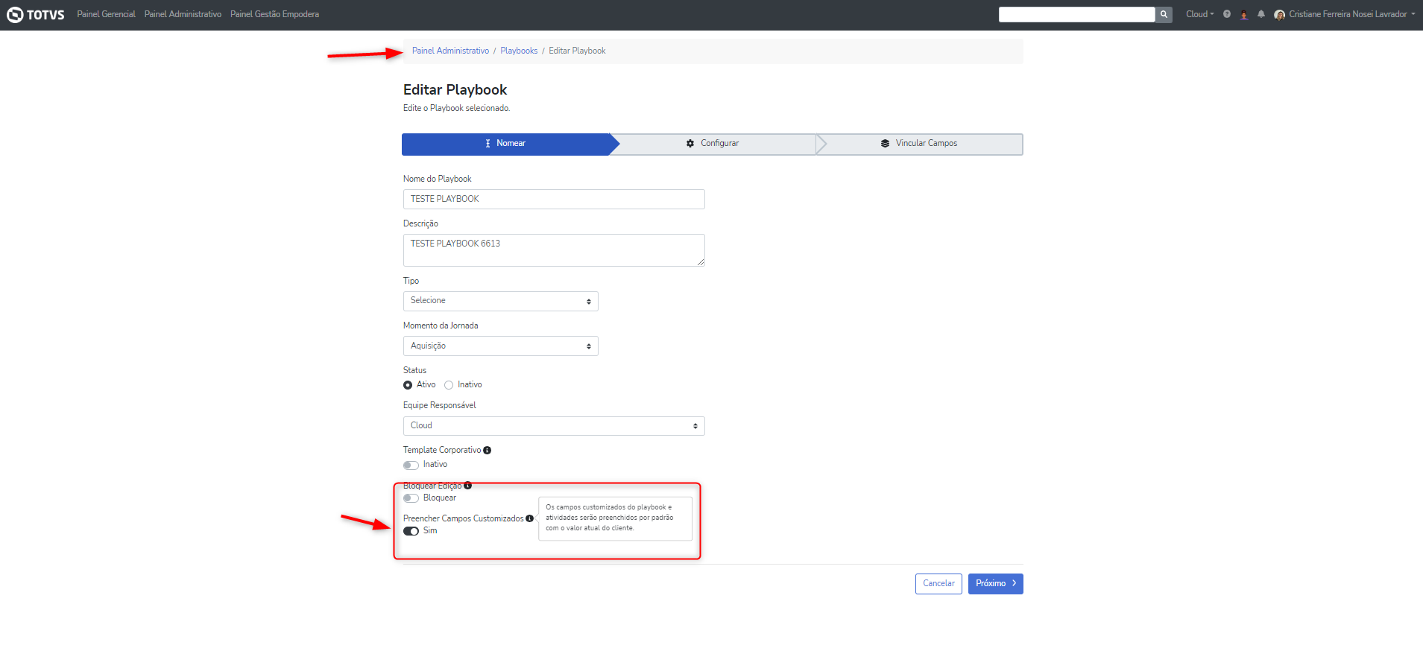Viewport: 1423px width, 648px height.
Task: Click the magnifying glass search button
Action: point(1164,14)
